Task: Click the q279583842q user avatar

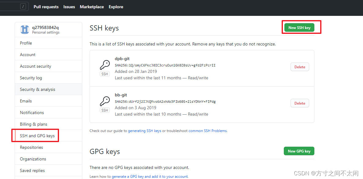Action: click(24, 30)
